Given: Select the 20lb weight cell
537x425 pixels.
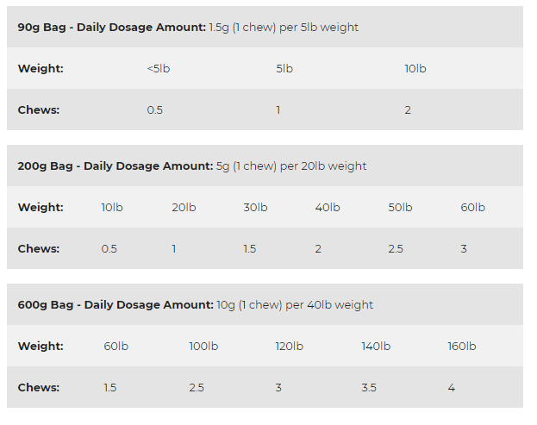Looking at the screenshot, I should coord(184,208).
